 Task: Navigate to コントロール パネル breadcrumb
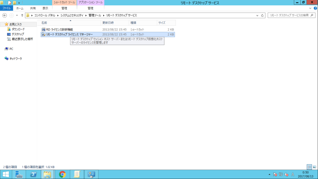pyautogui.click(x=45, y=15)
